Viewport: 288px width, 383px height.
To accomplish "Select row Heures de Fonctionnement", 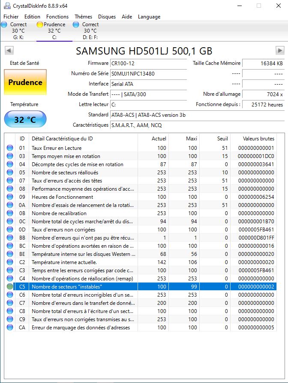I will click(141, 197).
